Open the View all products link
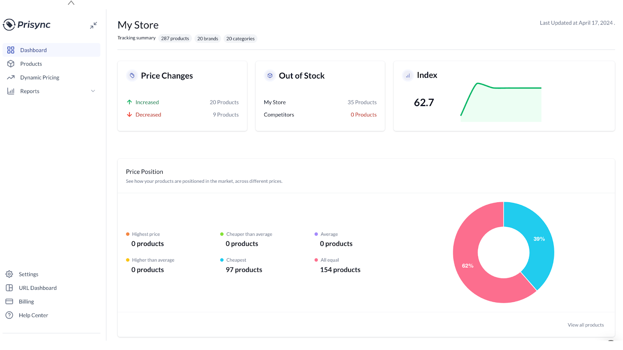This screenshot has width=623, height=350. point(585,325)
